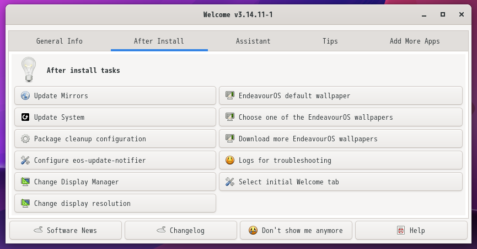View the Changelog

pos(181,230)
